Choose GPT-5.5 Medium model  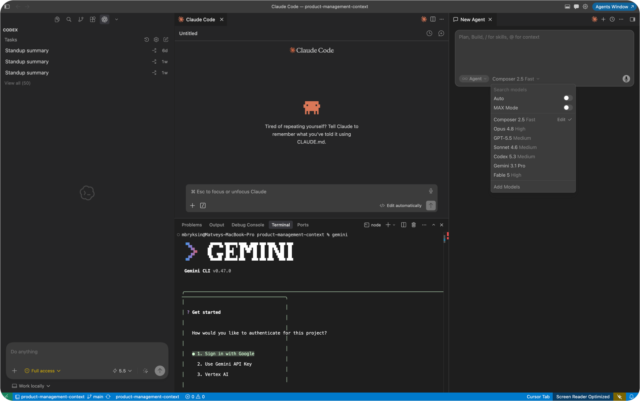533,138
